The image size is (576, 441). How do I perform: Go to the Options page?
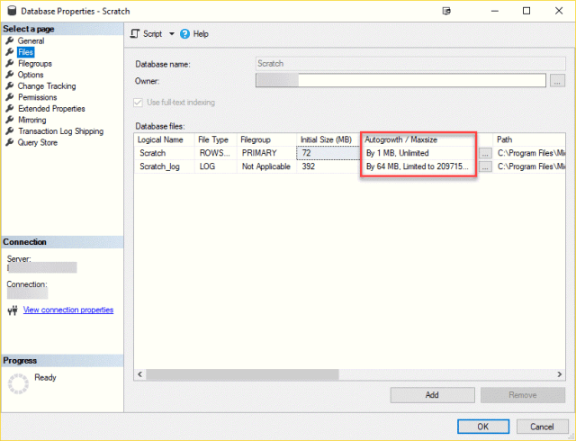click(31, 75)
